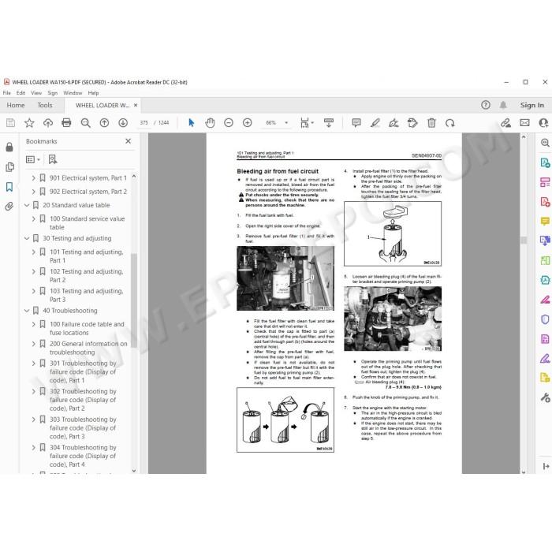Send file by email icon

524,122
